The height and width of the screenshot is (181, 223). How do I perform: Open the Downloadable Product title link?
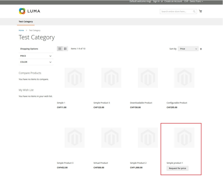click(141, 103)
